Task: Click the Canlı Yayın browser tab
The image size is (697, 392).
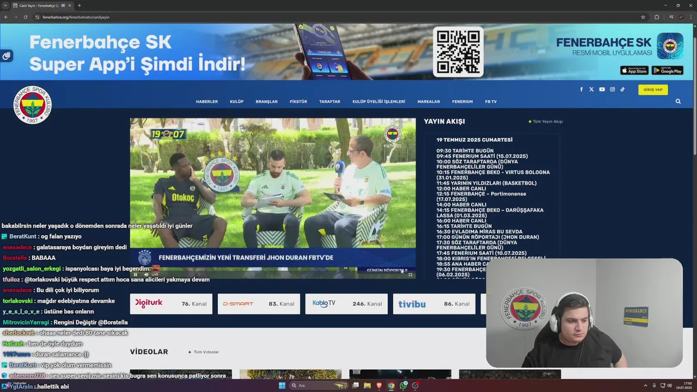Action: (41, 5)
